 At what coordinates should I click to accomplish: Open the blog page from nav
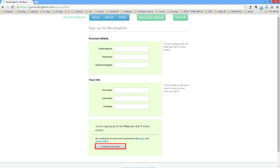point(96,17)
